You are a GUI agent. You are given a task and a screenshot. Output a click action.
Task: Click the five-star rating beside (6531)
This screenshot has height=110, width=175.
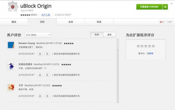pos(25,15)
